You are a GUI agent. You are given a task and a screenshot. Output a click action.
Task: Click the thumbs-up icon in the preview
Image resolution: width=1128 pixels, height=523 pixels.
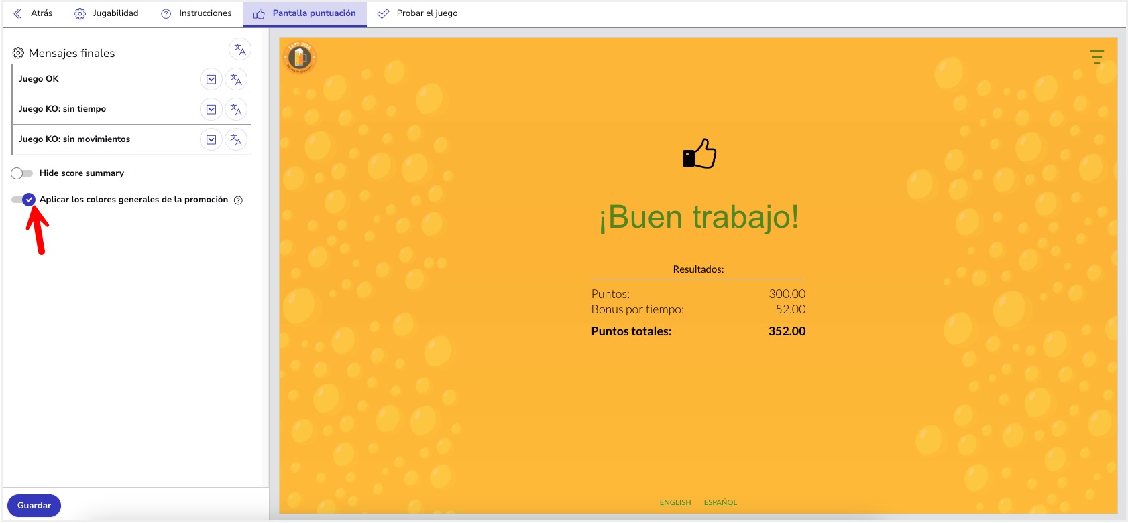699,154
